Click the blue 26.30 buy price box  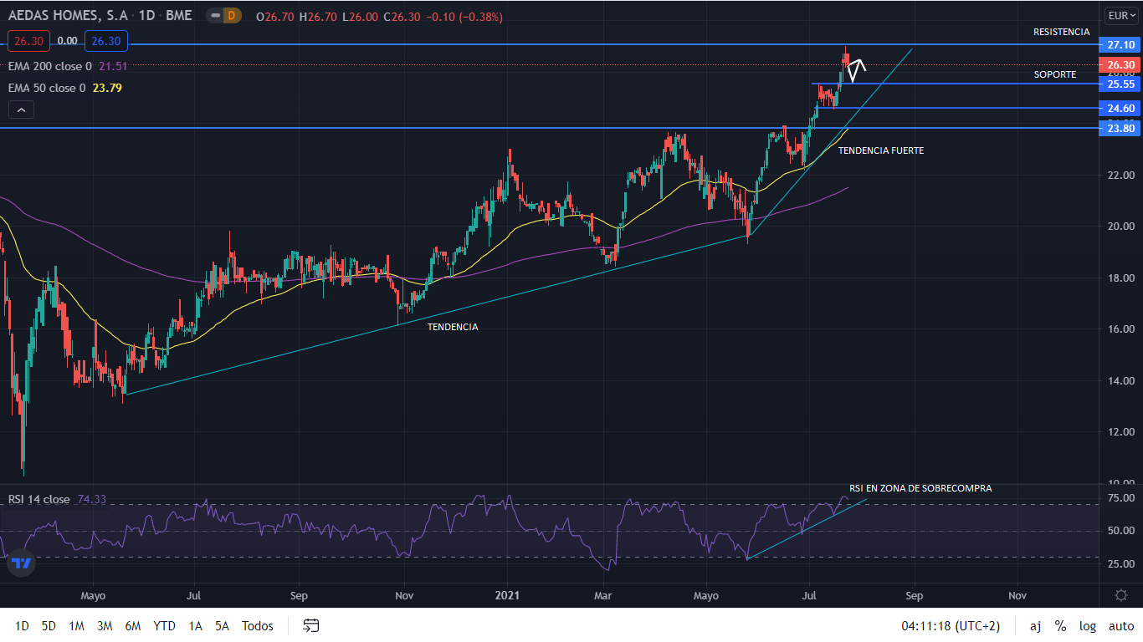click(105, 40)
